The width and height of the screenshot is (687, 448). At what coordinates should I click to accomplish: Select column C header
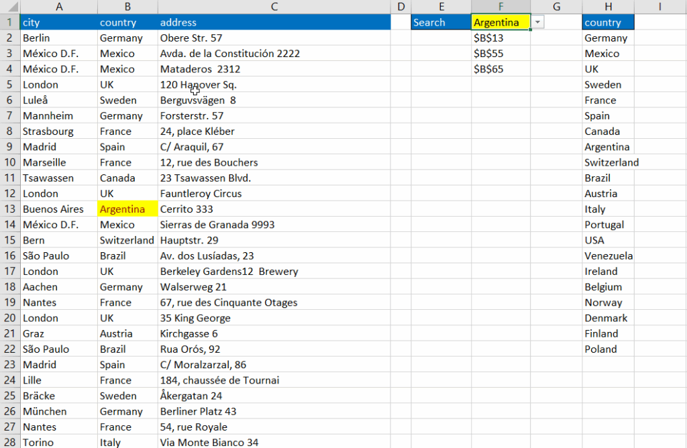tap(274, 7)
